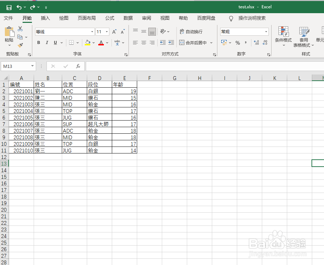Click the Select All corner triangle
Image resolution: width=324 pixels, height=265 pixels.
point(6,78)
